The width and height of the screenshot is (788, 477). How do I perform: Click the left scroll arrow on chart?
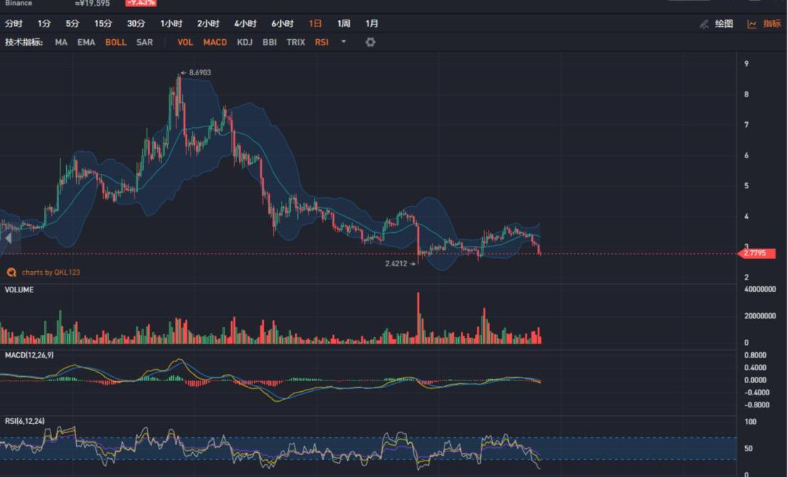(x=8, y=238)
